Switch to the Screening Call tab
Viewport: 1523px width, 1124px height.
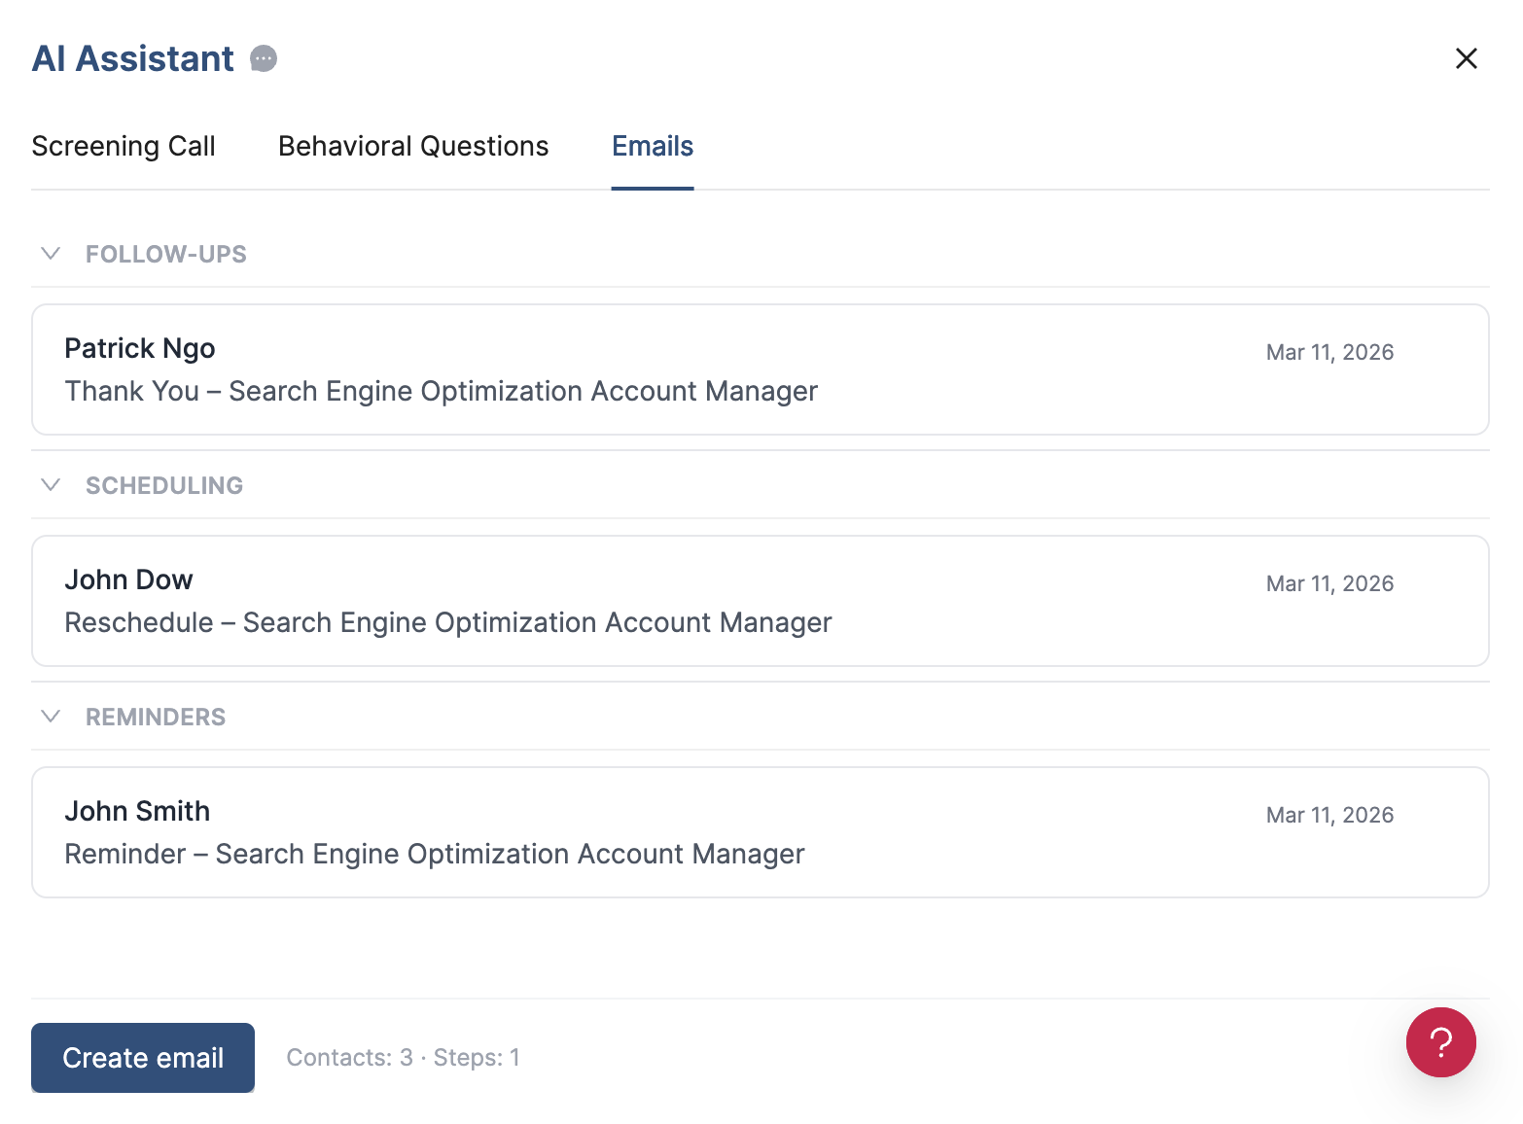(x=123, y=146)
